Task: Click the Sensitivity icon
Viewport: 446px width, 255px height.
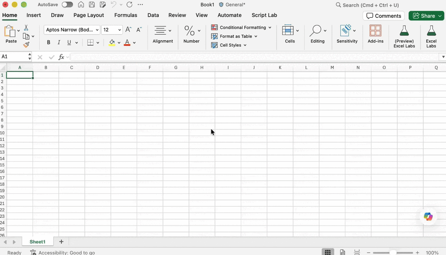Action: [x=346, y=30]
